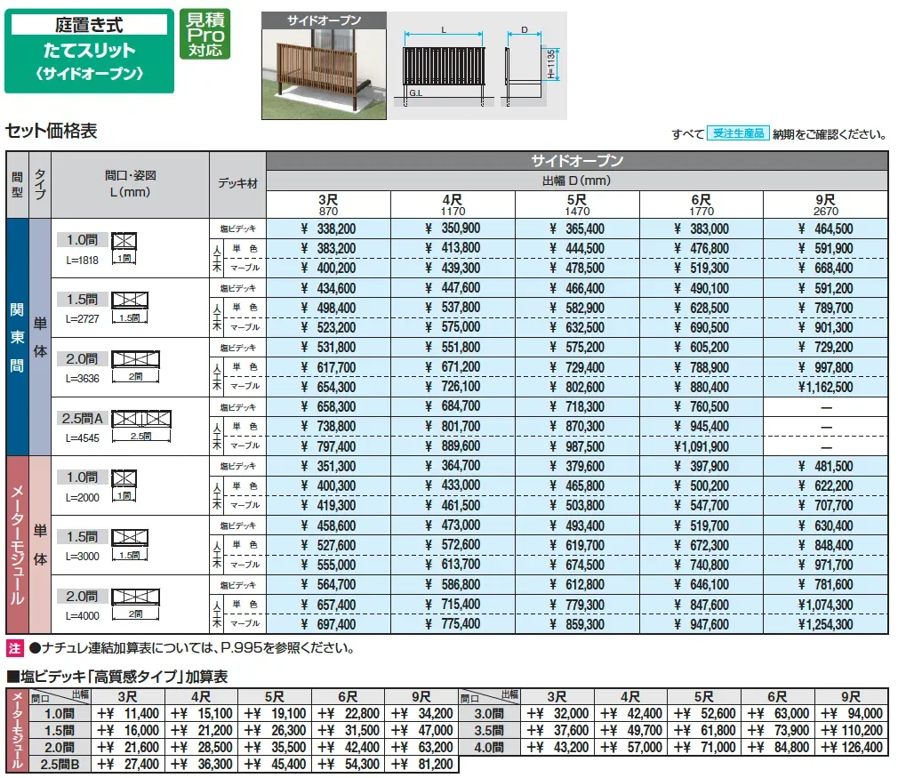898x778 pixels.
Task: Click the surcharge +¥126,400
Action: 851,748
